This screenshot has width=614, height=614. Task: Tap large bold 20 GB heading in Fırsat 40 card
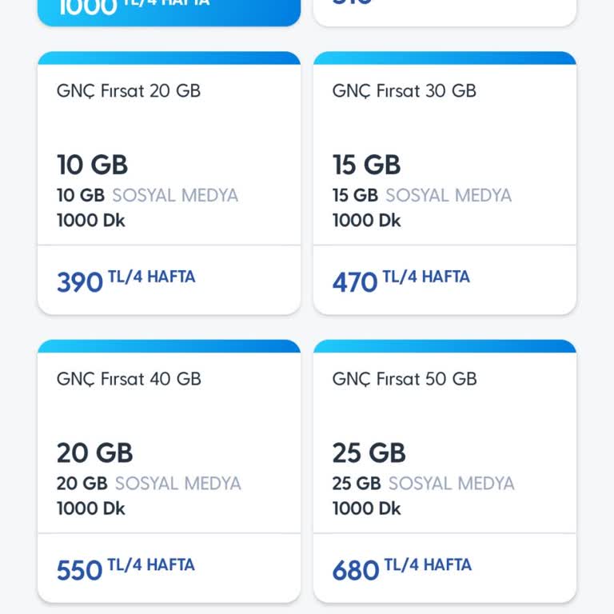(x=94, y=453)
